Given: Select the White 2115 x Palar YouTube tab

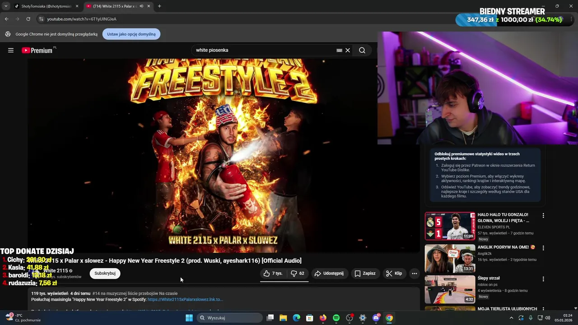Looking at the screenshot, I should pyautogui.click(x=115, y=6).
